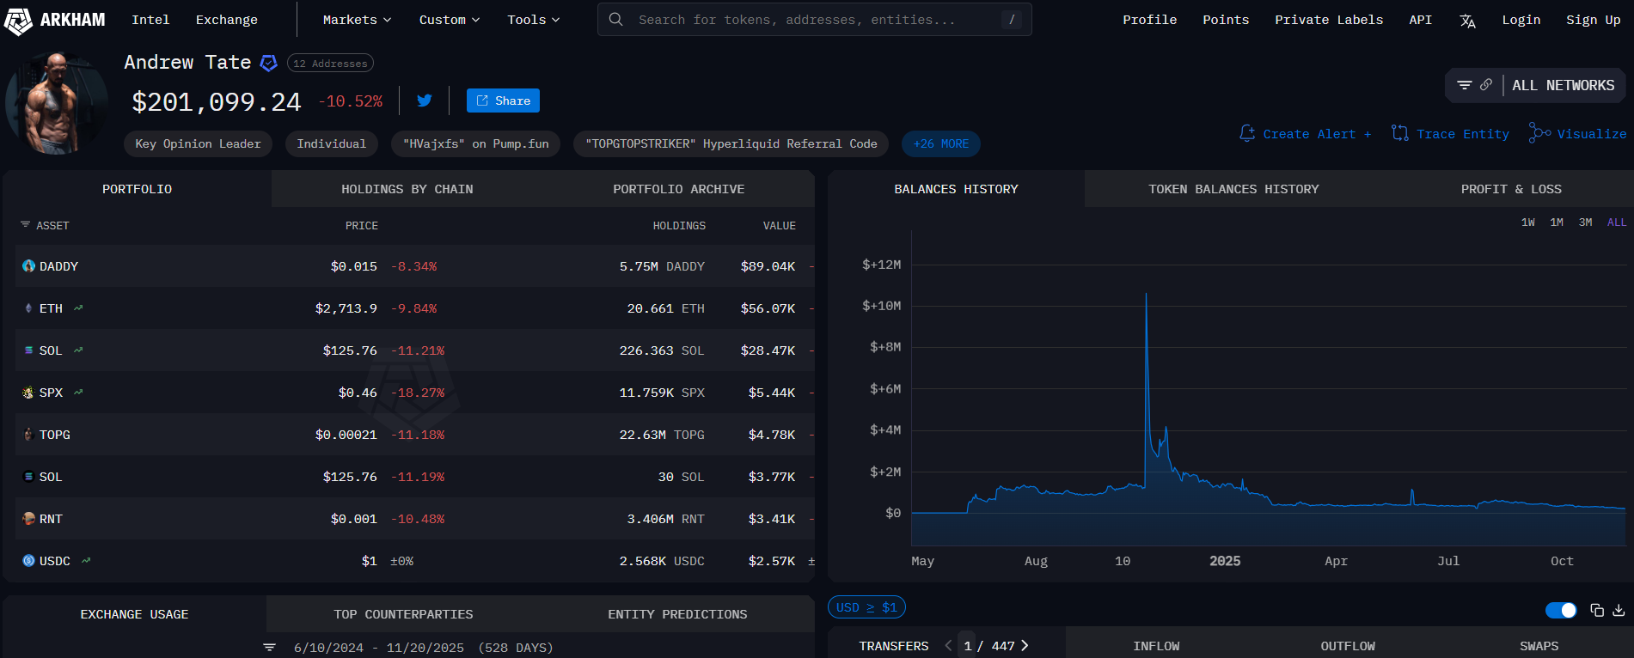Screen dimensions: 1634x658
Task: Switch to Holdings By Chain tab
Action: [407, 189]
